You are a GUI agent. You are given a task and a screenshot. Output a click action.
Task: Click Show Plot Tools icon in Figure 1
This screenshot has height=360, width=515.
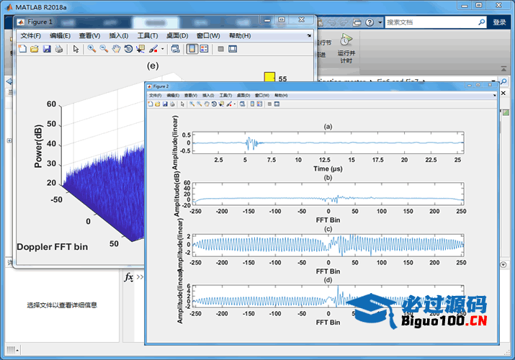233,49
